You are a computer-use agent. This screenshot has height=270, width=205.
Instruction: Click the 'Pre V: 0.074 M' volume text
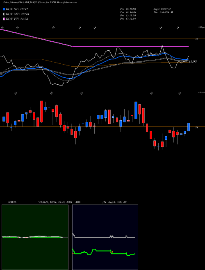click(163, 12)
